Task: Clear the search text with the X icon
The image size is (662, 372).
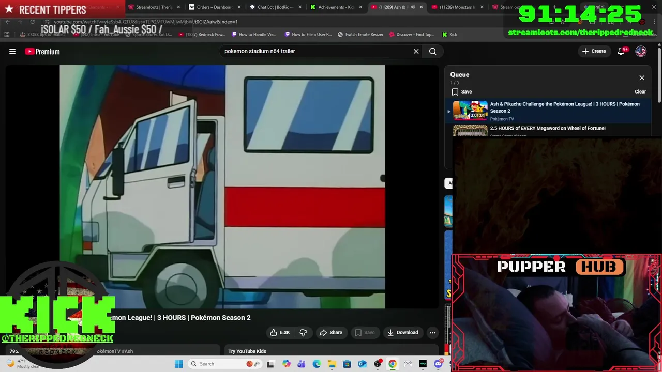Action: click(416, 52)
